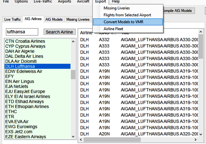Click down arrow of fleet table scrollbar
The width and height of the screenshot is (206, 144).
point(201,134)
